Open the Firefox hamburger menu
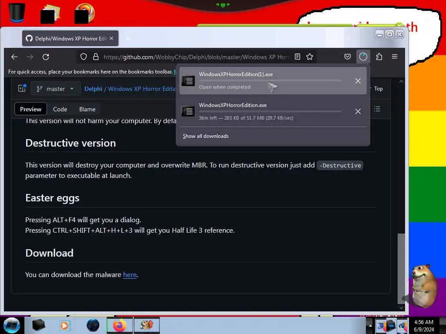 395,57
